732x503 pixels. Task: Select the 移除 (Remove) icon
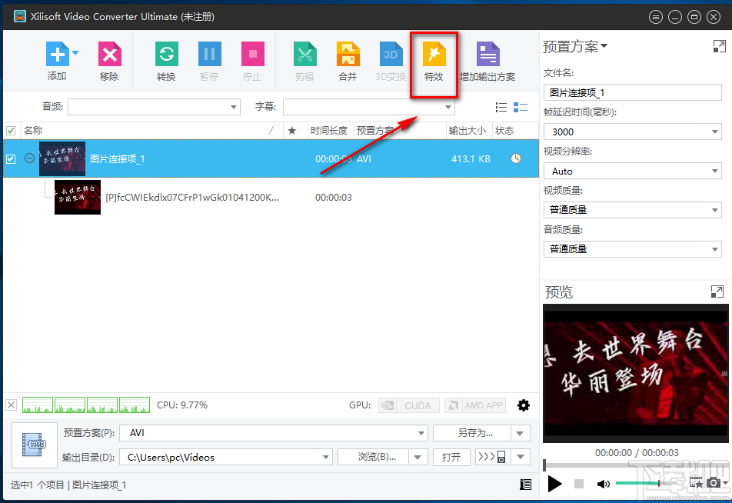point(108,55)
